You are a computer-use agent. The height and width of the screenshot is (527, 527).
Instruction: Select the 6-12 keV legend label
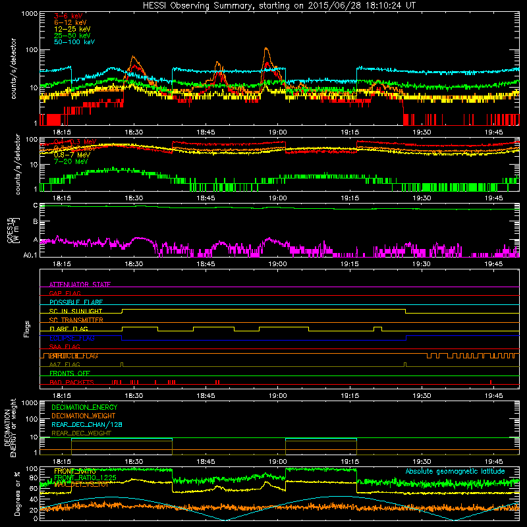tap(70, 22)
